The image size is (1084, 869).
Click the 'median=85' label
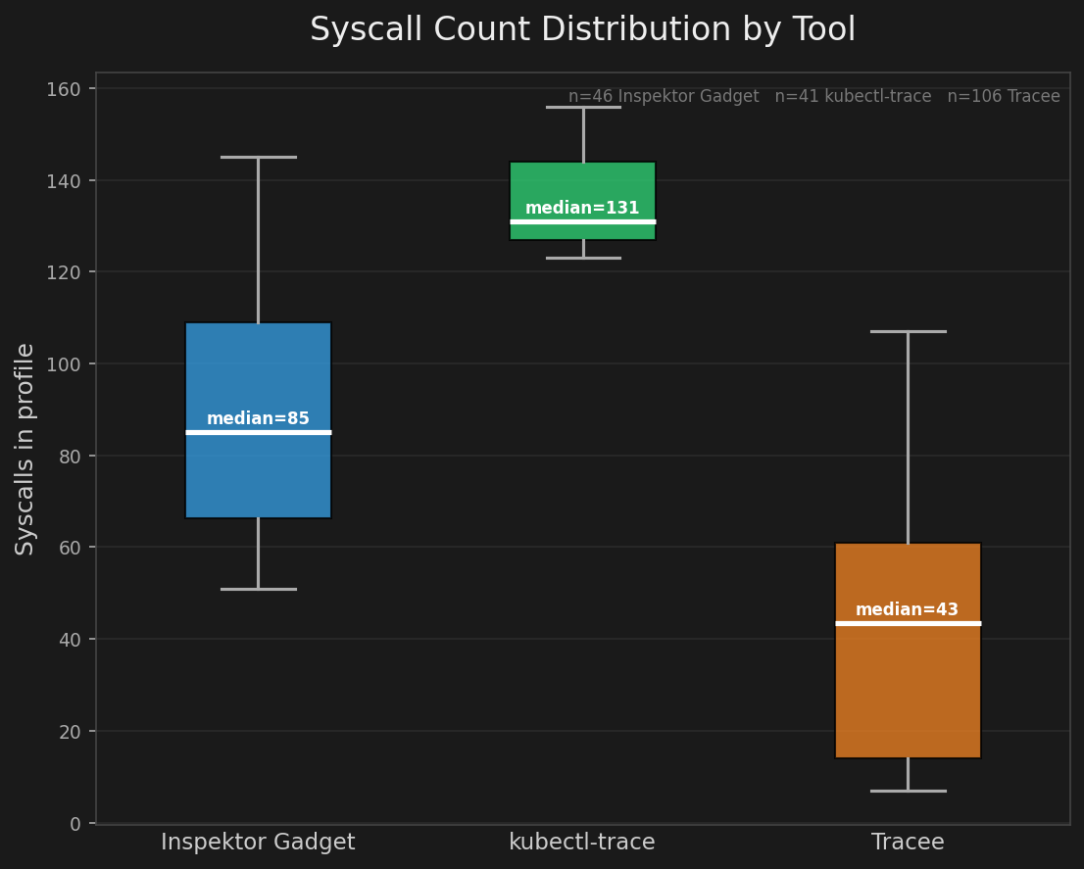[x=258, y=418]
